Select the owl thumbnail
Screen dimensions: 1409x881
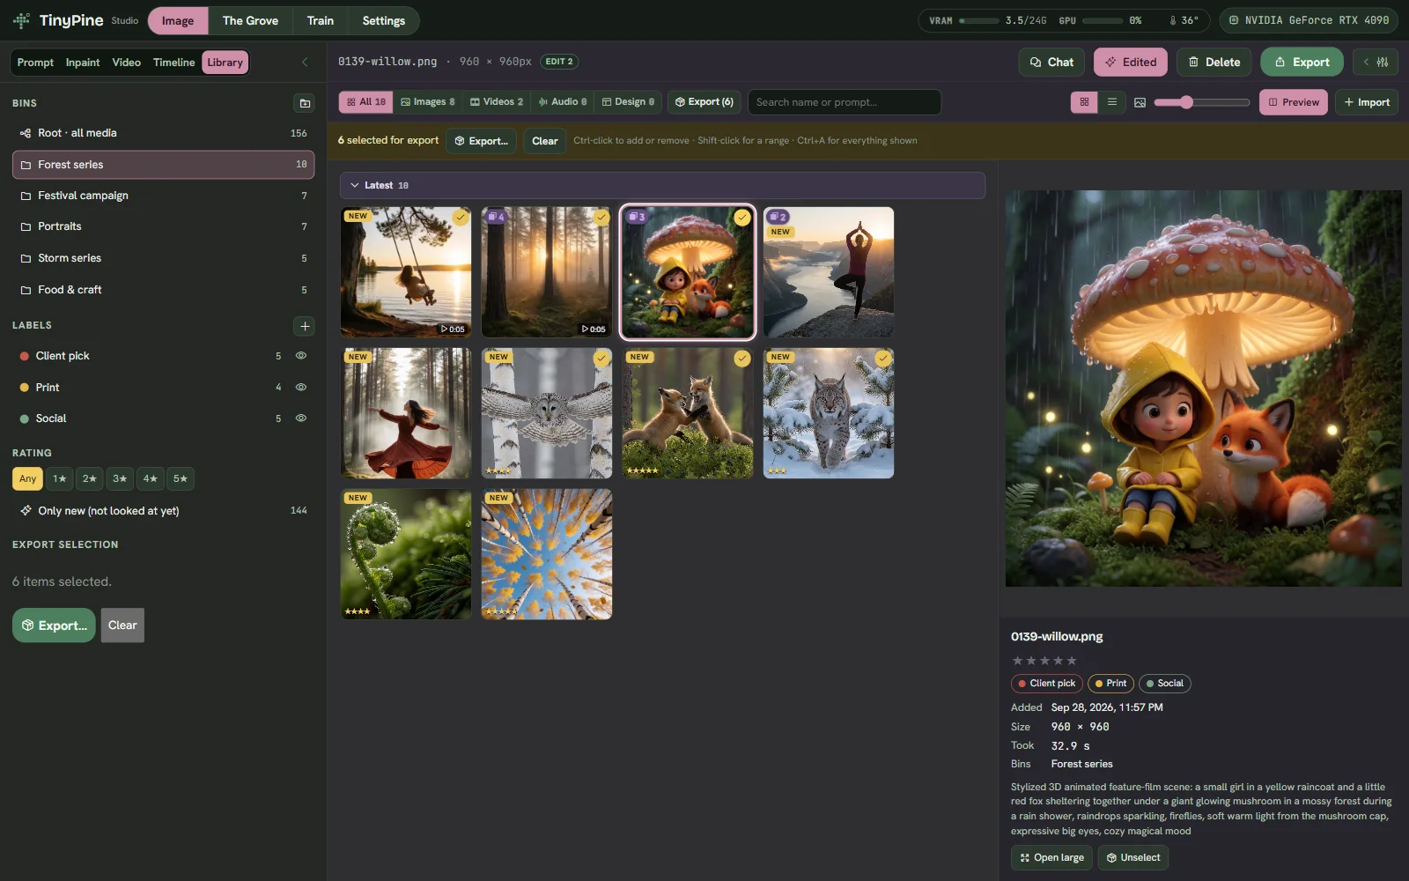coord(547,413)
